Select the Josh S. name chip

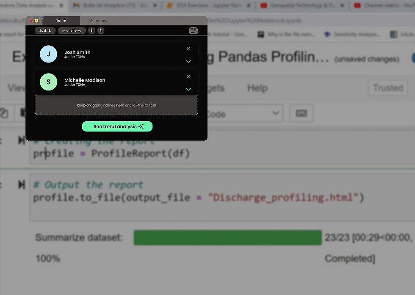click(45, 30)
